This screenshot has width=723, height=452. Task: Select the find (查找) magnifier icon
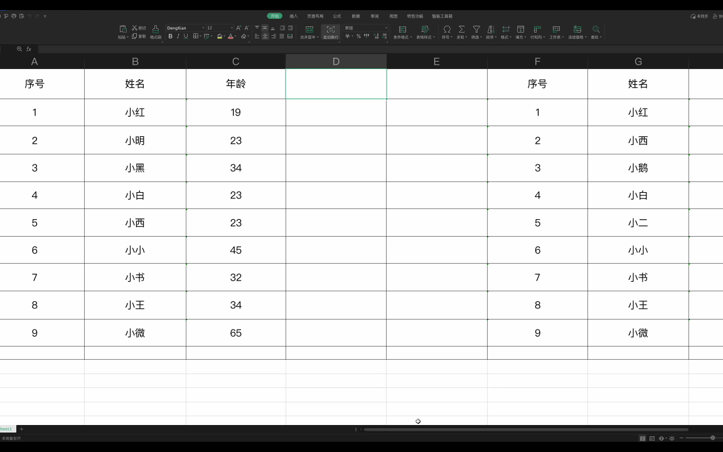click(x=595, y=30)
